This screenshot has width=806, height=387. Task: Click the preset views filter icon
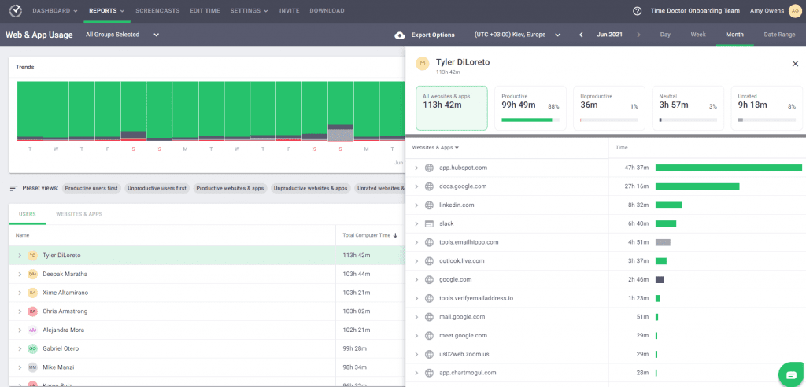click(14, 188)
